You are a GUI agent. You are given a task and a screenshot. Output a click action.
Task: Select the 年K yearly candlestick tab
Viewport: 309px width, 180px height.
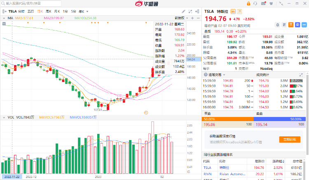pos(82,12)
